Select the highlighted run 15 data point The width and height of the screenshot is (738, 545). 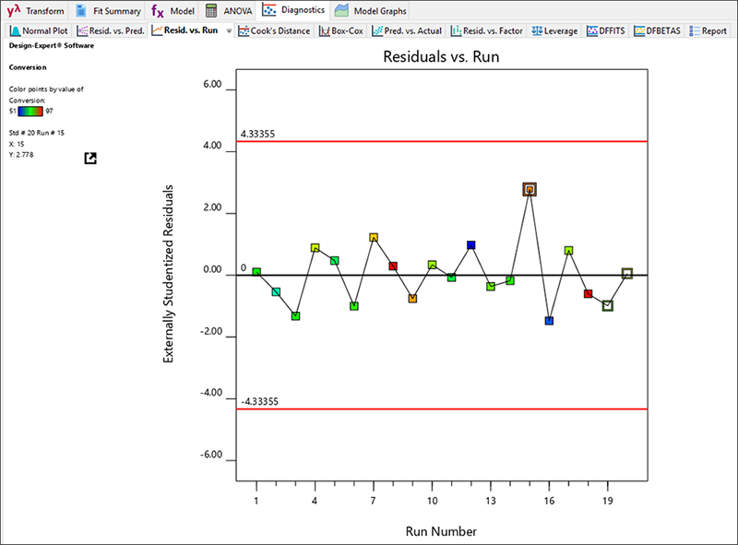tap(530, 189)
